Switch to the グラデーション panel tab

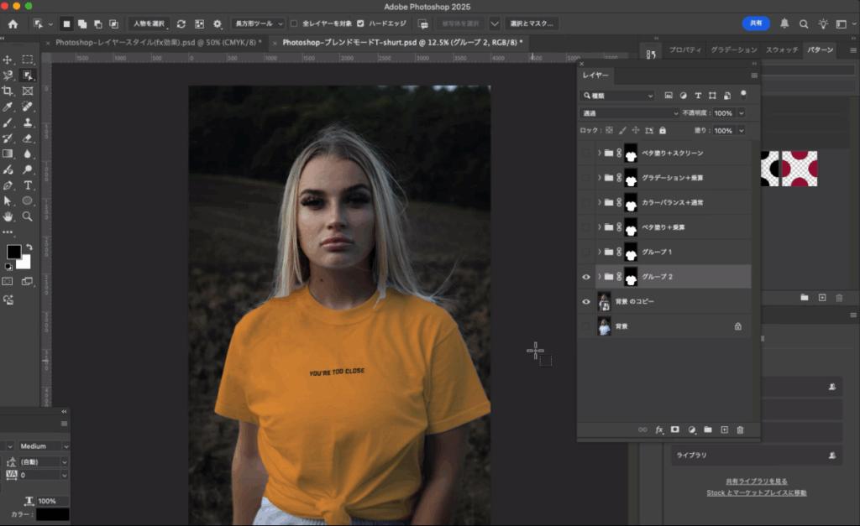click(x=733, y=50)
